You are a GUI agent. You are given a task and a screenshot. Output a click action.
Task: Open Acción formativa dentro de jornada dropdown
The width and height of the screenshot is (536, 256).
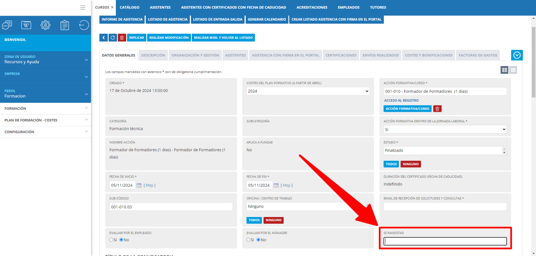point(445,129)
